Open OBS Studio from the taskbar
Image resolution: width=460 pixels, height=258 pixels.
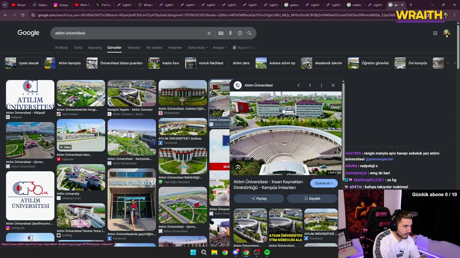257,252
